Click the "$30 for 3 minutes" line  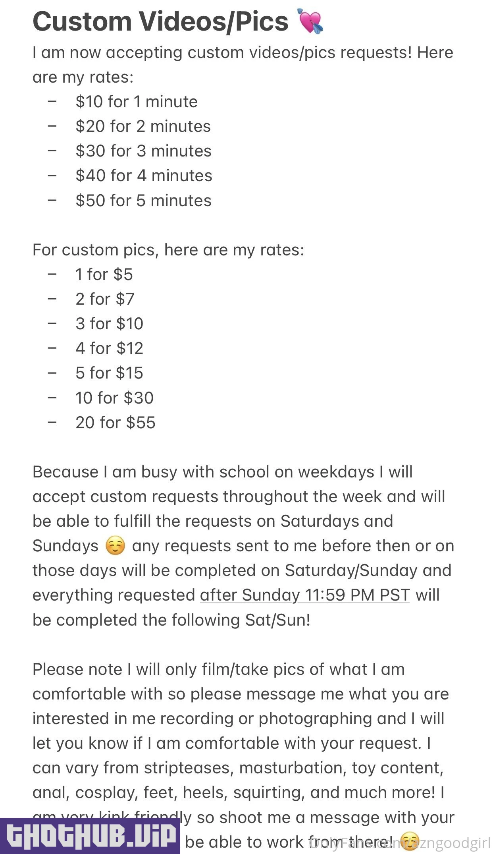pos(143,151)
